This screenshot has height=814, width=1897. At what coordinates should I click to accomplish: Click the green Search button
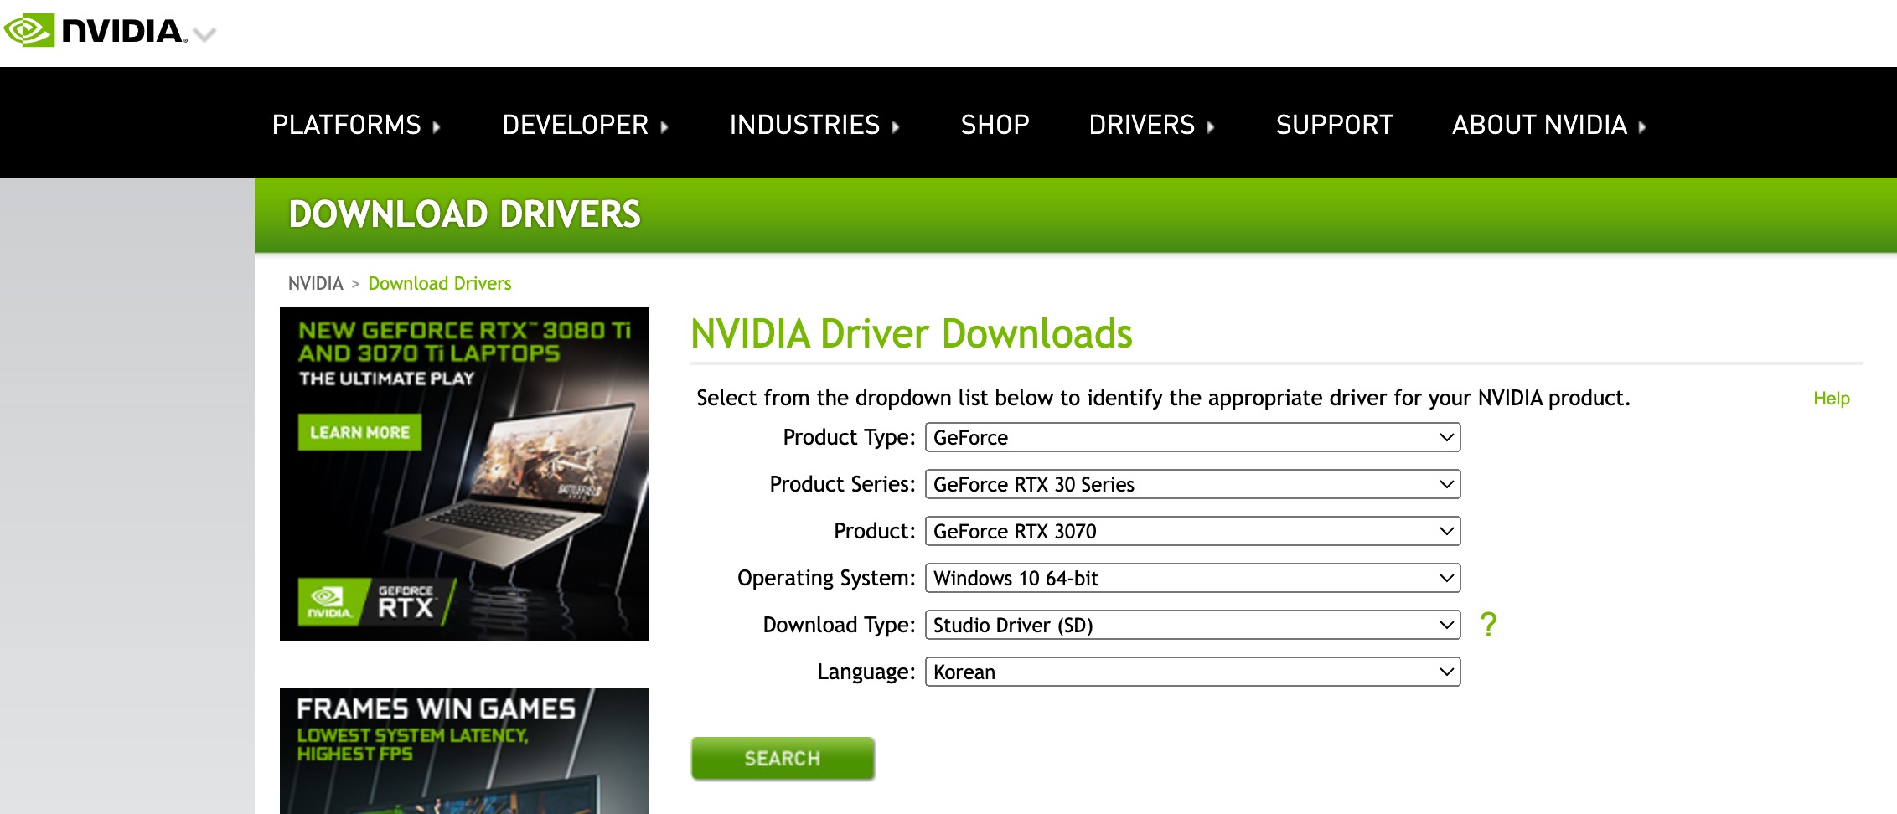pos(783,759)
